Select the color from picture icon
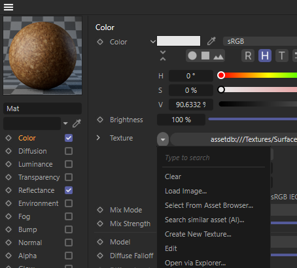 tap(218, 56)
